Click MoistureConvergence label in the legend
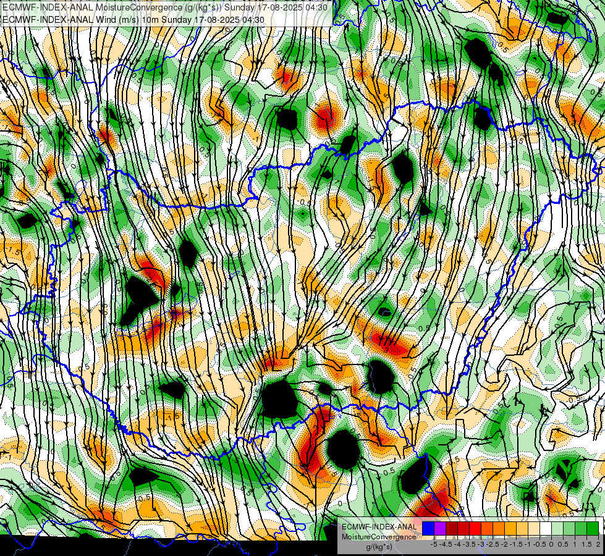 pyautogui.click(x=379, y=537)
